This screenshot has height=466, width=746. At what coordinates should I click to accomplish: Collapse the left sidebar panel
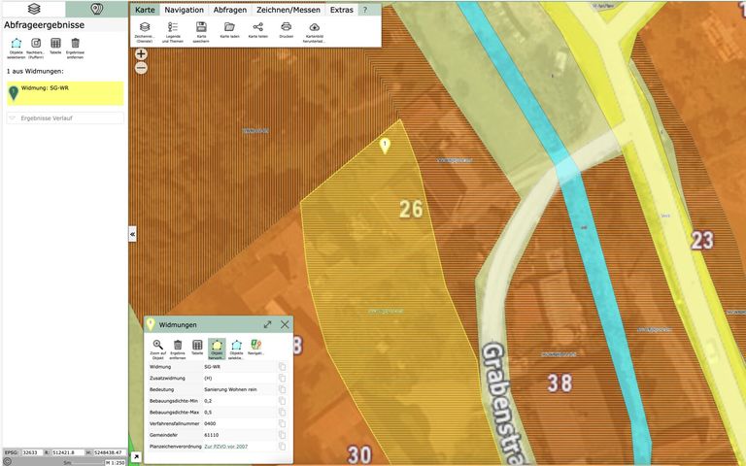click(x=132, y=234)
